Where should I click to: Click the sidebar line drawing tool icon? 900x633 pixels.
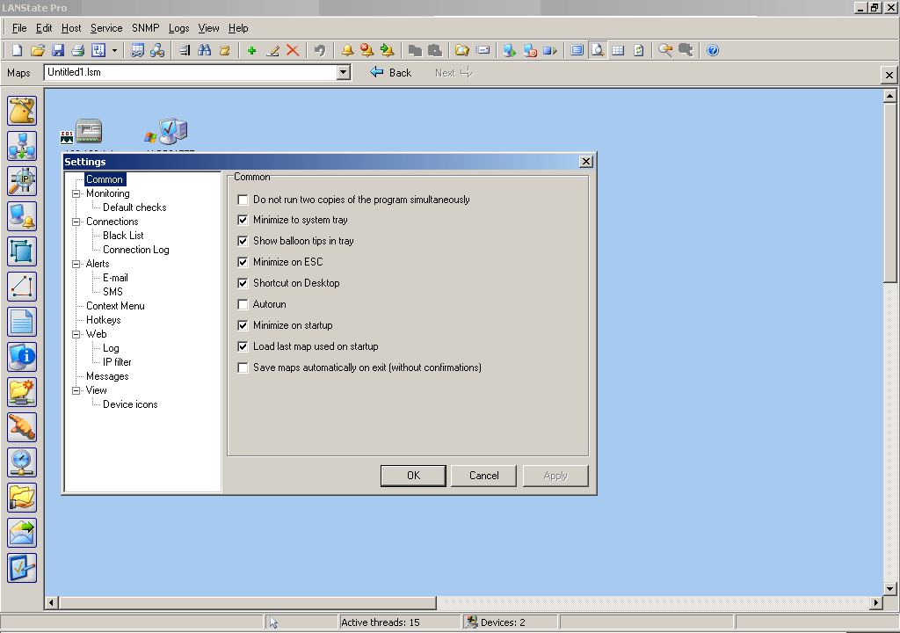pyautogui.click(x=22, y=286)
